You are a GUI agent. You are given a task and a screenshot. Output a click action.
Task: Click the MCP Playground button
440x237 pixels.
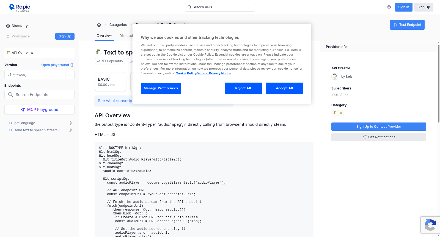[x=39, y=110]
